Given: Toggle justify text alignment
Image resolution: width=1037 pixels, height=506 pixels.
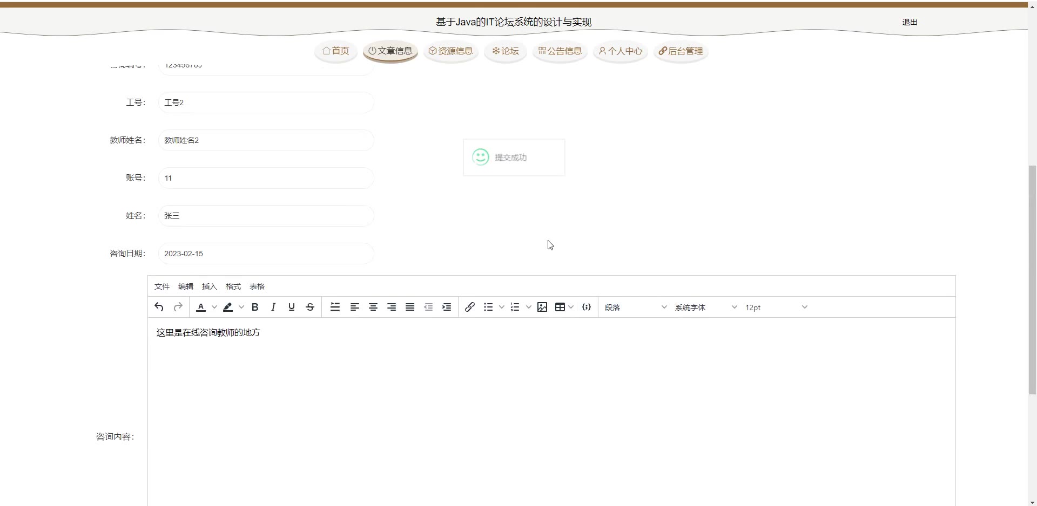Looking at the screenshot, I should pos(410,307).
